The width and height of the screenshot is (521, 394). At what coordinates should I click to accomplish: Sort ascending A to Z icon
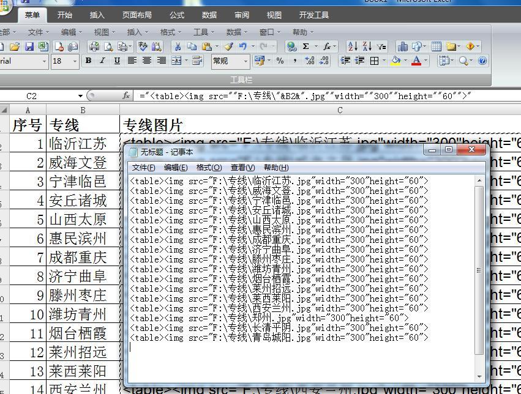pyautogui.click(x=352, y=46)
